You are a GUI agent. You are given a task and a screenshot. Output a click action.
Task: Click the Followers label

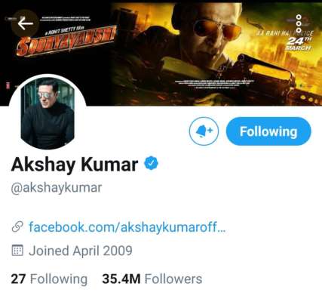[x=173, y=279]
